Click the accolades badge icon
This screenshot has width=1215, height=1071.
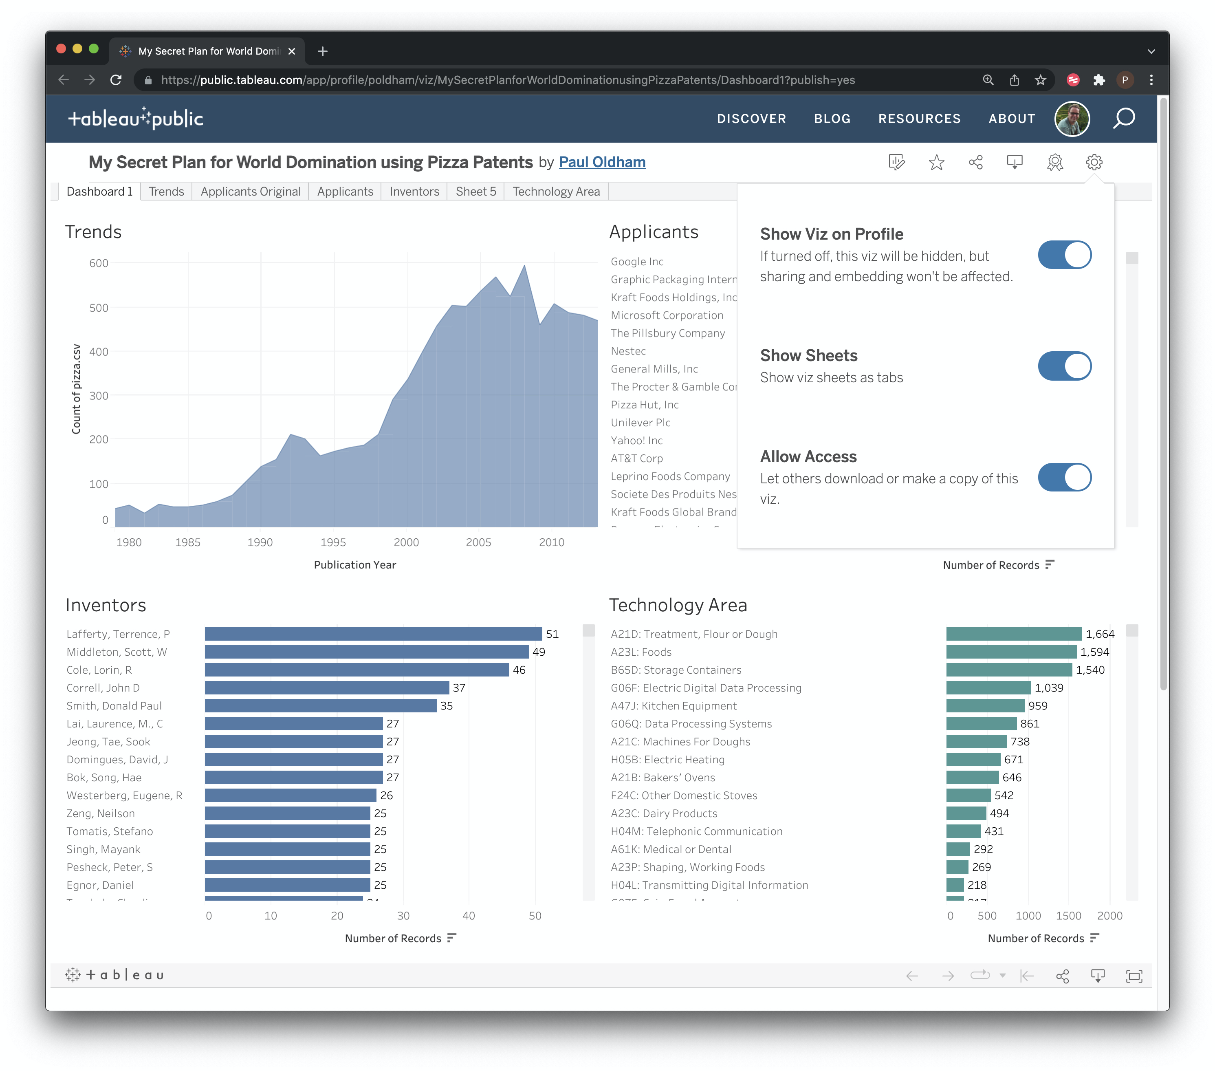pos(1055,162)
